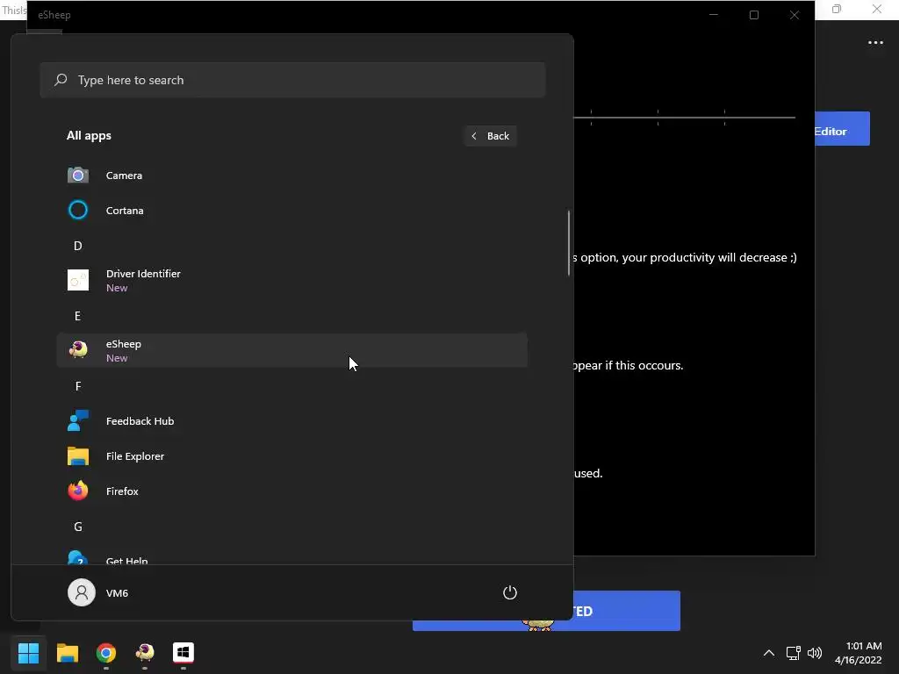Select the productivity will decrease text line
Viewport: 899px width, 674px height.
tap(685, 257)
